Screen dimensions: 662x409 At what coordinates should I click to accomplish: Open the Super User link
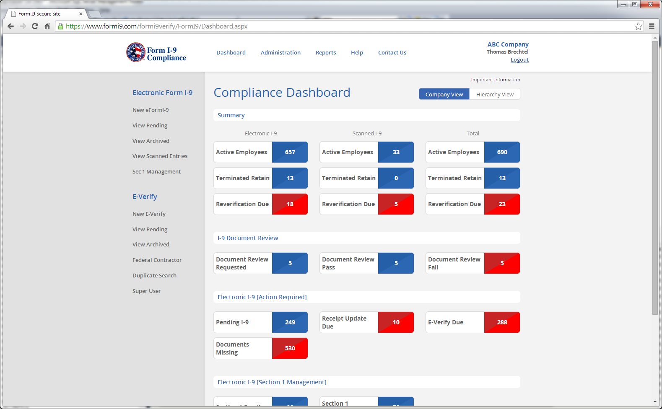click(x=146, y=291)
